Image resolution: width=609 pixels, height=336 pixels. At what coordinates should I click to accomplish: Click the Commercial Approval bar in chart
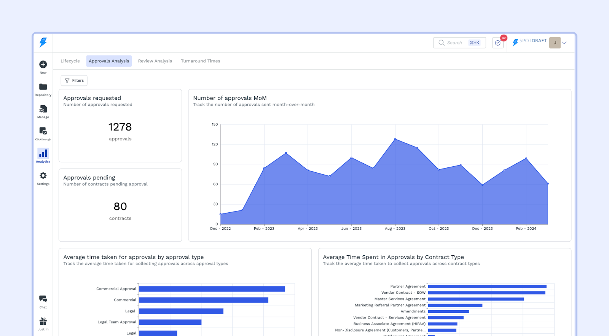pos(212,289)
